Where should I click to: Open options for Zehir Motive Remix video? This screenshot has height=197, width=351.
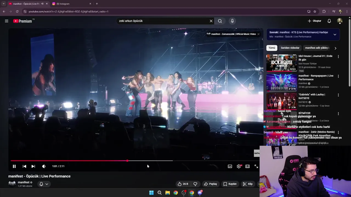coord(338,132)
